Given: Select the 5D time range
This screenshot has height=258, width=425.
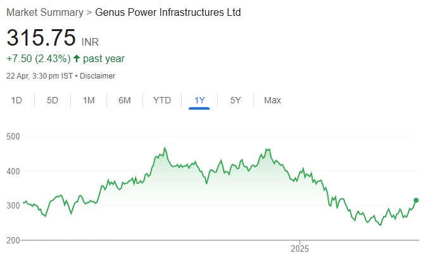Looking at the screenshot, I should point(53,100).
